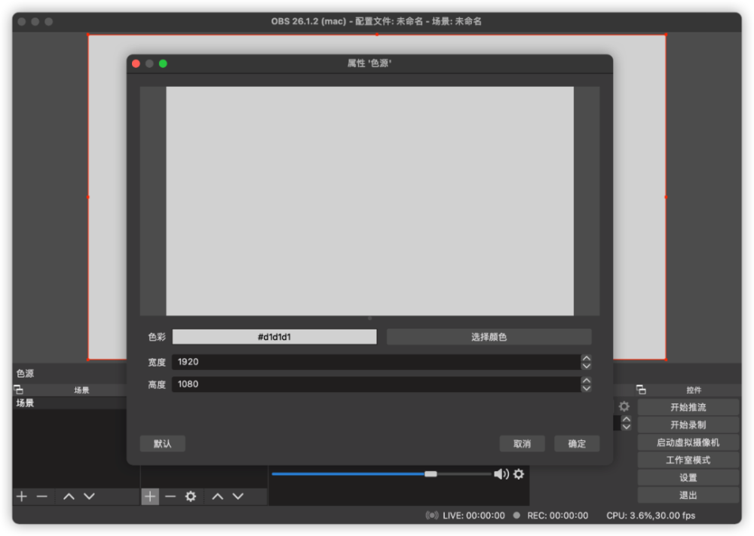Open transition settings gear above 开始推流
The image size is (754, 536).
(624, 406)
